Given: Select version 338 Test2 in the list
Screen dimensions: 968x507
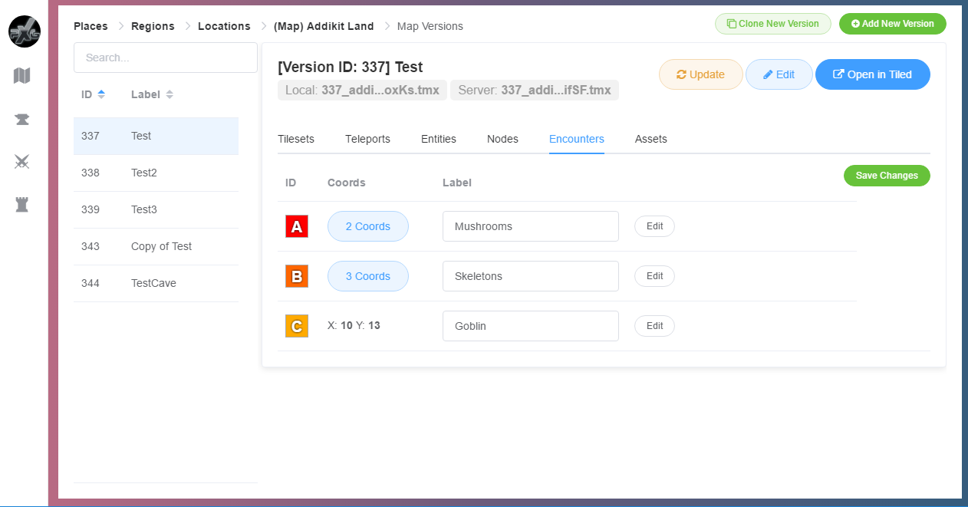Looking at the screenshot, I should click(x=156, y=173).
